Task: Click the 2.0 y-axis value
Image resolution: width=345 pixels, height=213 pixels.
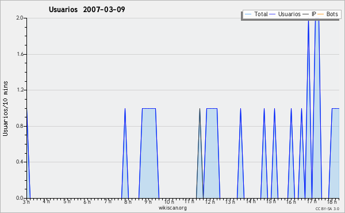Action: (x=20, y=18)
